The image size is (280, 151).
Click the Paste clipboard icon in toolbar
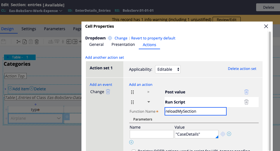(x=31, y=42)
